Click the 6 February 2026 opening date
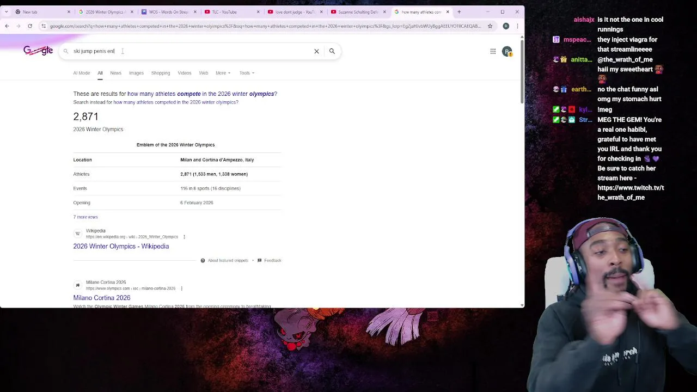 [197, 203]
